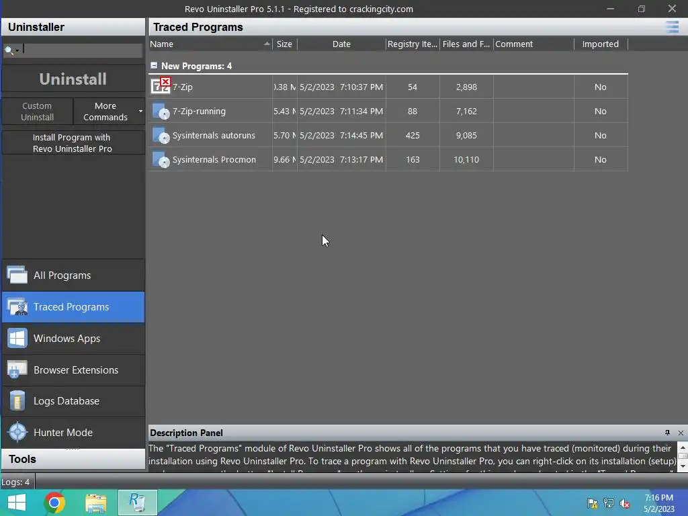The width and height of the screenshot is (688, 516).
Task: Click the 7-Zip program icon with red X
Action: [x=161, y=85]
